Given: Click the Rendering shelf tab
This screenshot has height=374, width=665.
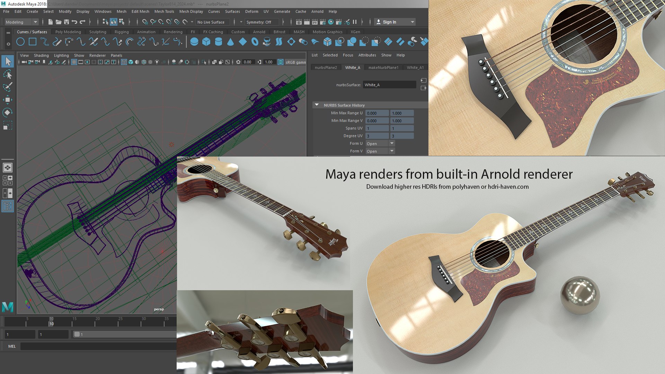Looking at the screenshot, I should [x=173, y=32].
